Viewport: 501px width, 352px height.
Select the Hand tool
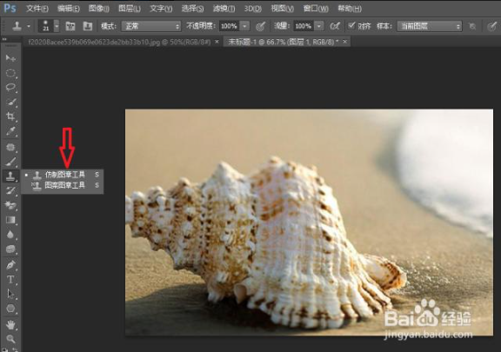click(x=10, y=325)
